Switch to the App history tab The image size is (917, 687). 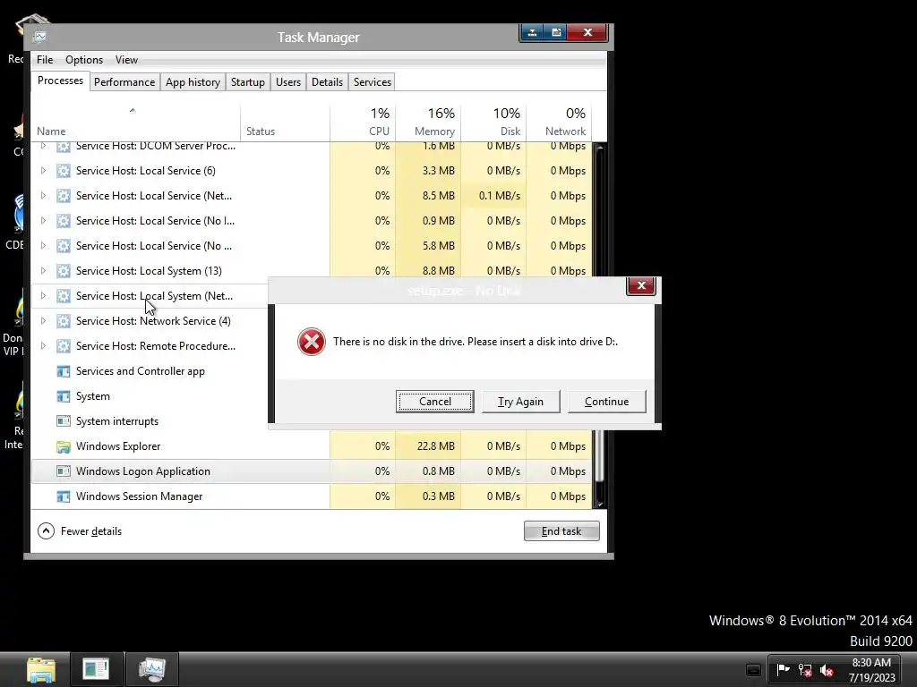pos(193,82)
